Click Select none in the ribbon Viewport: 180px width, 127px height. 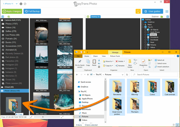point(160,63)
